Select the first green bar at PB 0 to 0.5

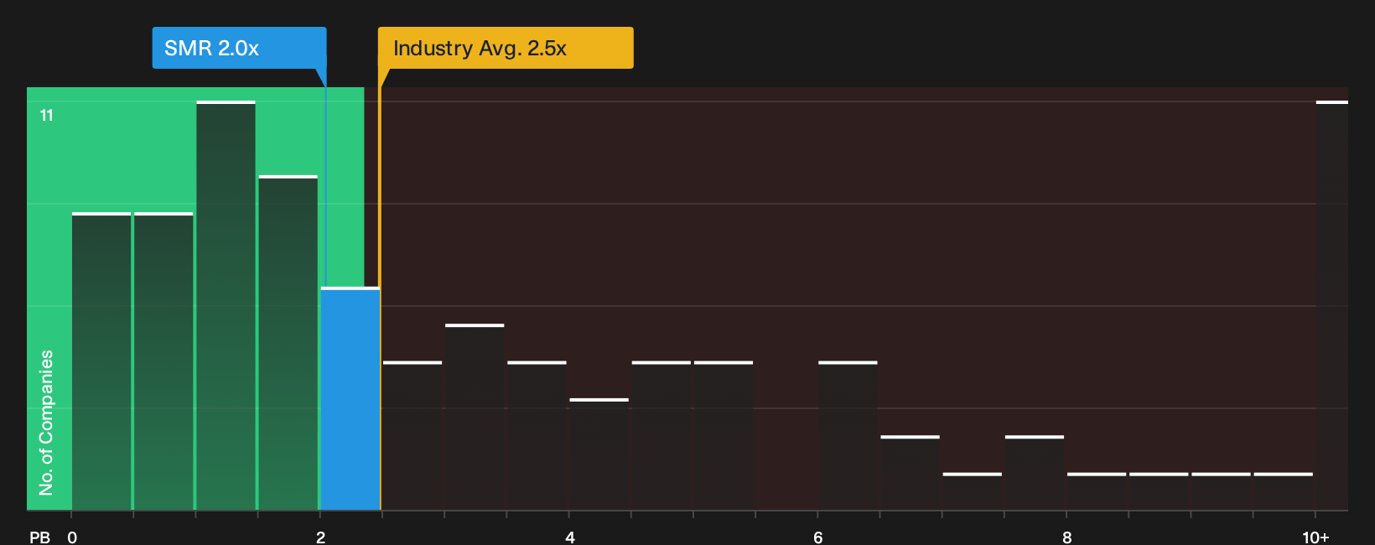(101, 362)
